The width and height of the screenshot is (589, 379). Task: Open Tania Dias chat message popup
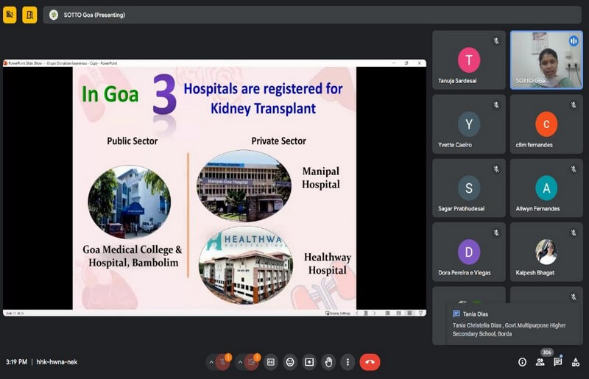[514, 324]
